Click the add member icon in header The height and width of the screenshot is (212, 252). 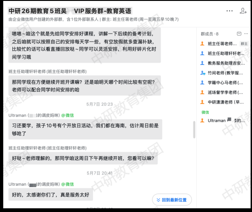243,11
